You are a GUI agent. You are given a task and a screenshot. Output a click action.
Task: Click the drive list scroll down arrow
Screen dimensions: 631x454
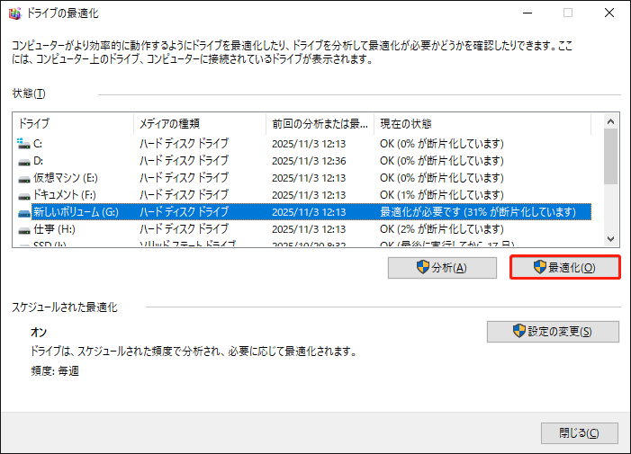[610, 239]
